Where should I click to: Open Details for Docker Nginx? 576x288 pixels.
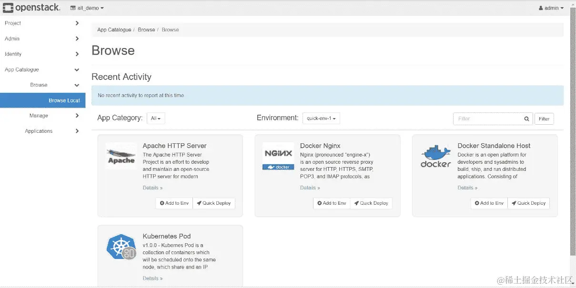(x=310, y=188)
